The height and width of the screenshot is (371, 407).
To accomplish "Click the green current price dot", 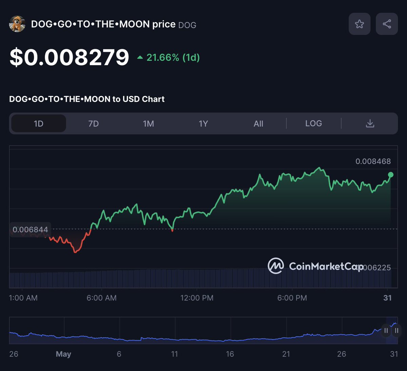I will (x=391, y=175).
